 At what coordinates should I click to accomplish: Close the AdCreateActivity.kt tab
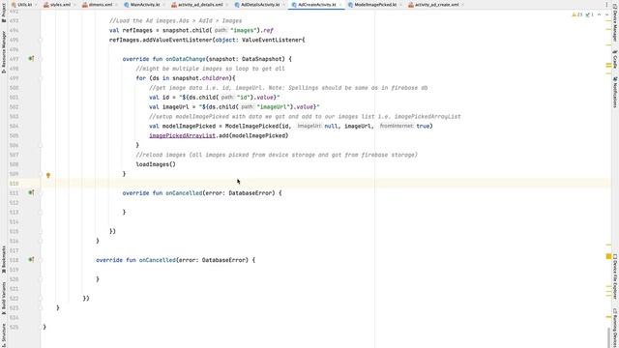[340, 5]
